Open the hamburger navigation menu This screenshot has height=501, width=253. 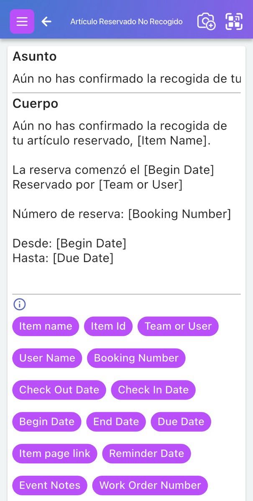(22, 21)
